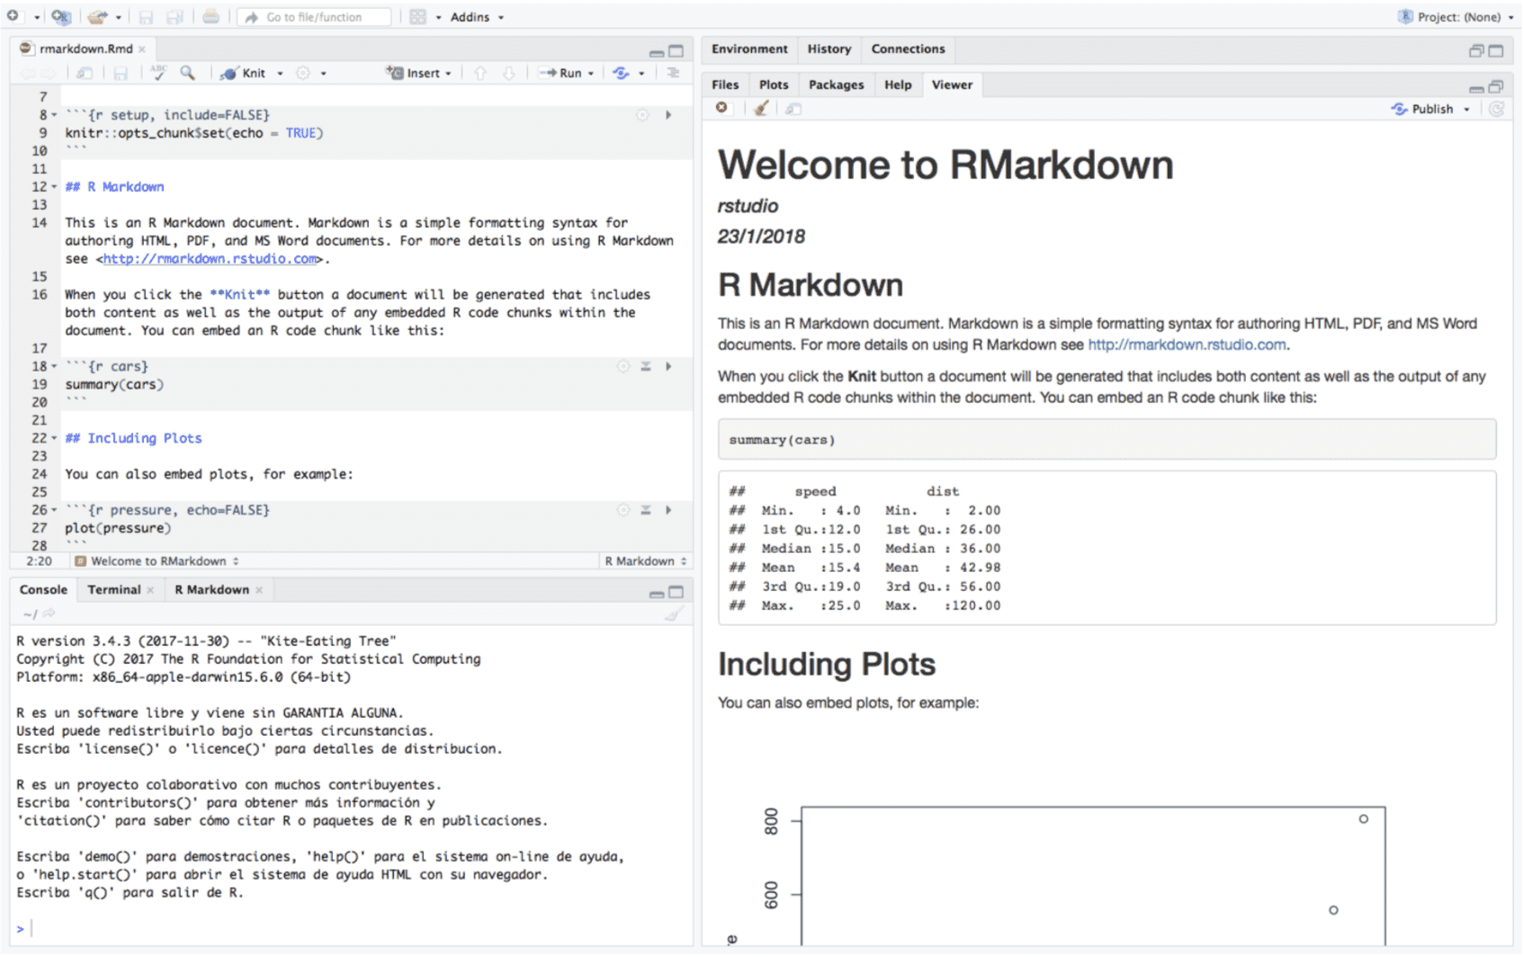
Task: Run all chunks above the pressure chunk
Action: (x=646, y=511)
